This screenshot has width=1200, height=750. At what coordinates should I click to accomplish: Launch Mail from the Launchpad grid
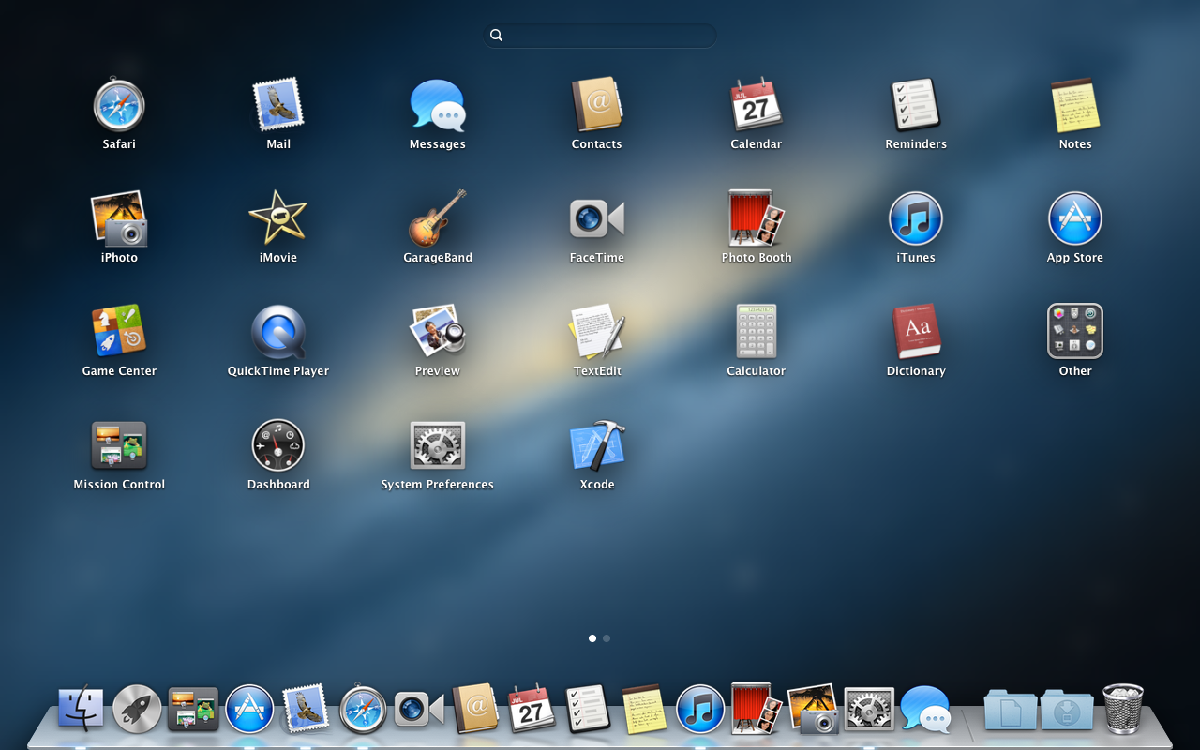pyautogui.click(x=278, y=105)
